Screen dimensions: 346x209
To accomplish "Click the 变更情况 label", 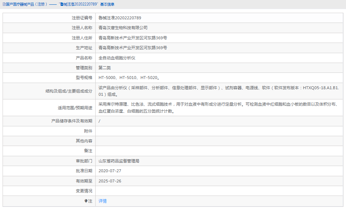I will point(84,191).
